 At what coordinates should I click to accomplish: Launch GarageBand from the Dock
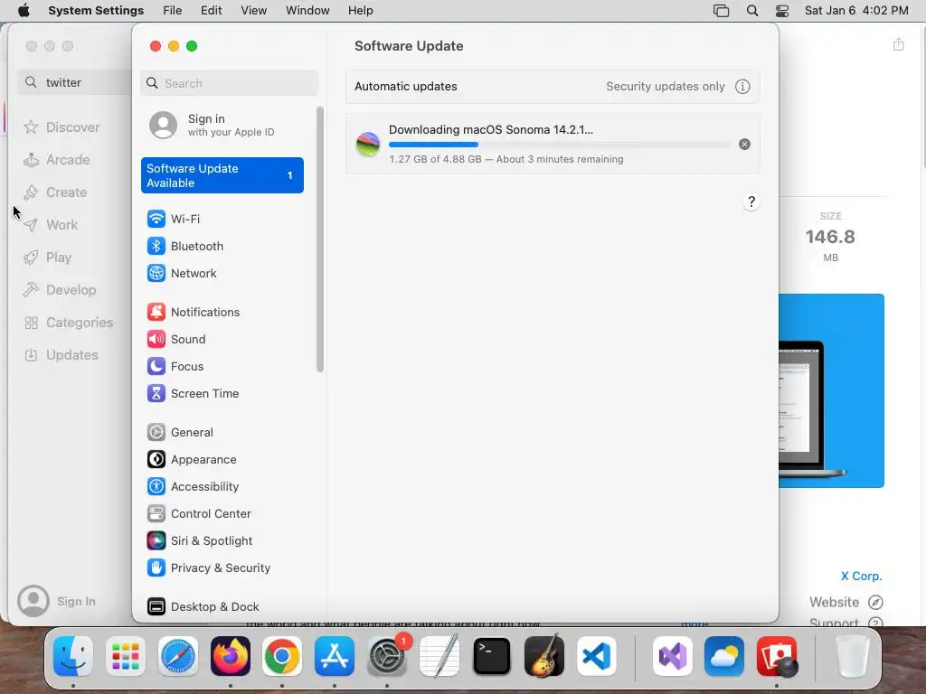[x=543, y=656]
